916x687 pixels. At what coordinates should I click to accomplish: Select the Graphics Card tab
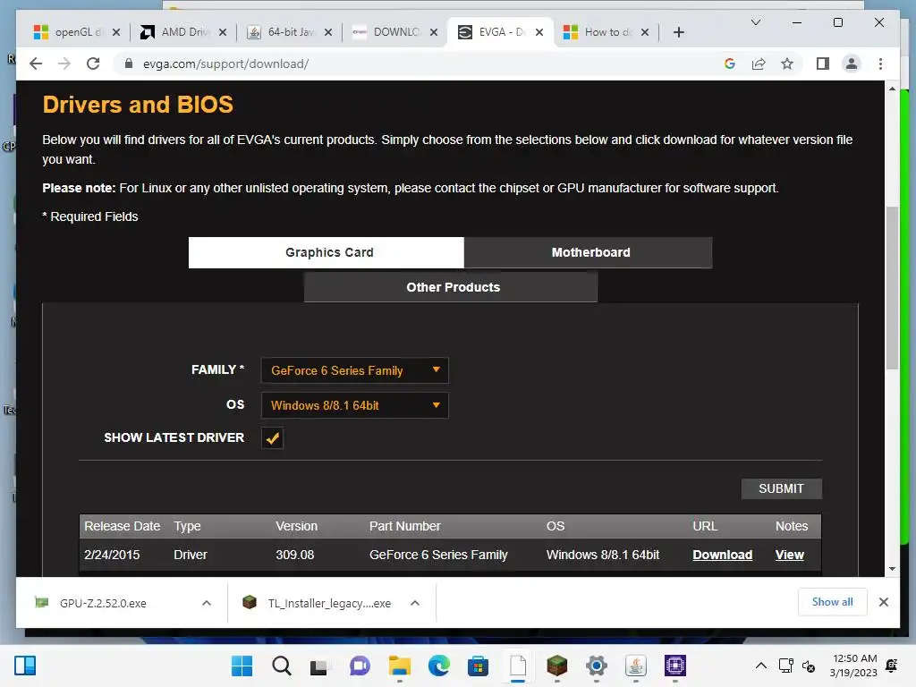(327, 252)
